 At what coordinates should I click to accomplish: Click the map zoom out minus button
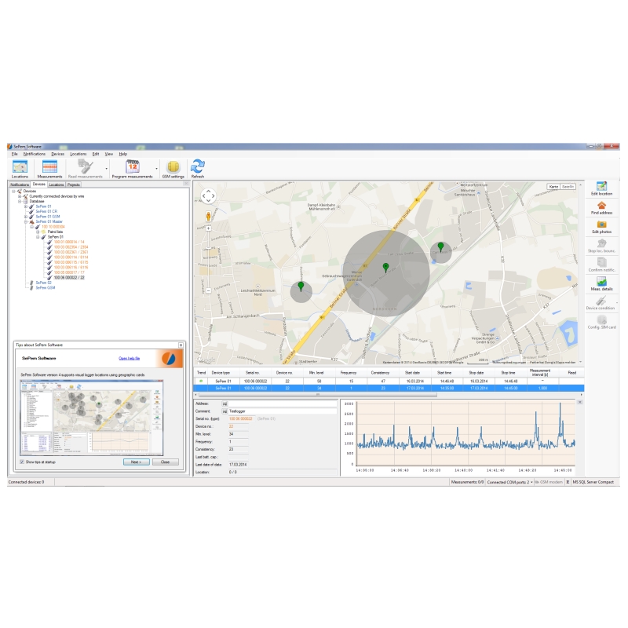pos(208,290)
